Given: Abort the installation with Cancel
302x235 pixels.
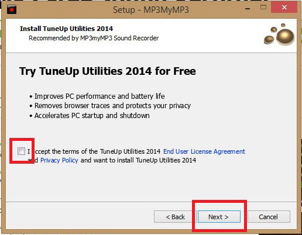Looking at the screenshot, I should pos(269,217).
